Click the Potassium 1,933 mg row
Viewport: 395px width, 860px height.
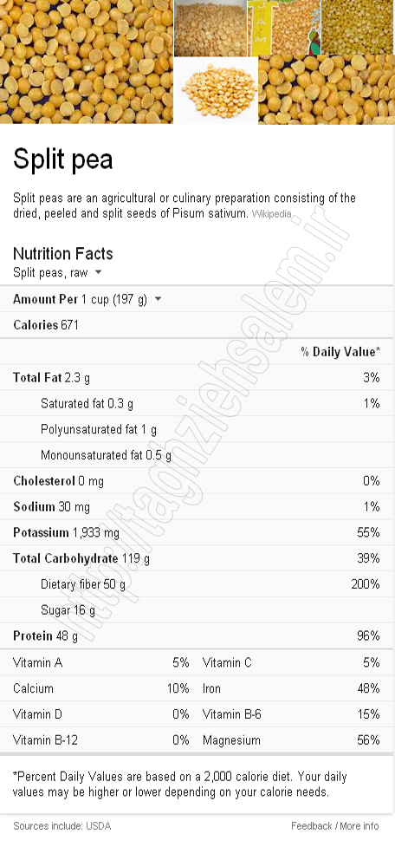(x=197, y=532)
